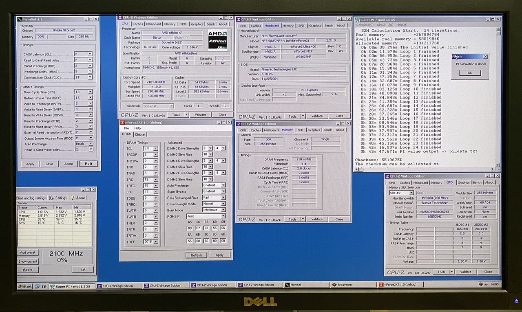Screen dimensions: 522x312
Task: Open About tab in CPU-Z SPD window
Action: [x=489, y=182]
